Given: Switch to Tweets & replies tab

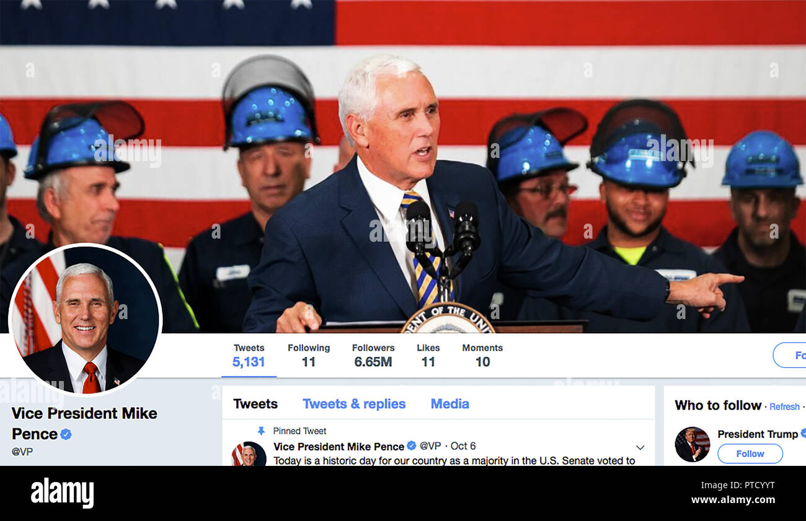Looking at the screenshot, I should pos(354,404).
